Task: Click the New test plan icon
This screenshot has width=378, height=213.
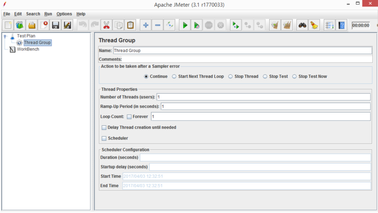Action: tap(8, 25)
